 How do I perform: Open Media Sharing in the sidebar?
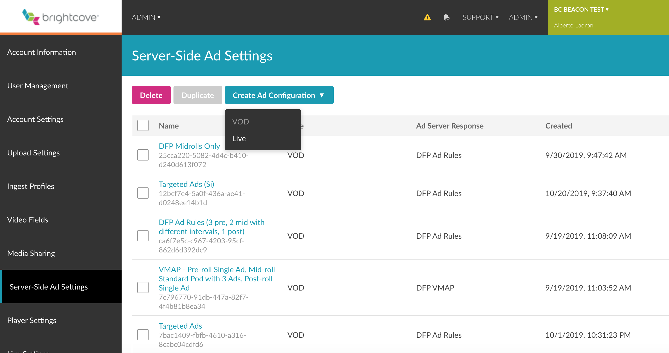click(31, 253)
